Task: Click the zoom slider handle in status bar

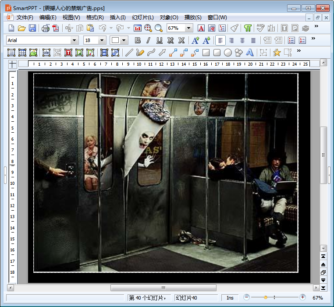Action: (266, 297)
